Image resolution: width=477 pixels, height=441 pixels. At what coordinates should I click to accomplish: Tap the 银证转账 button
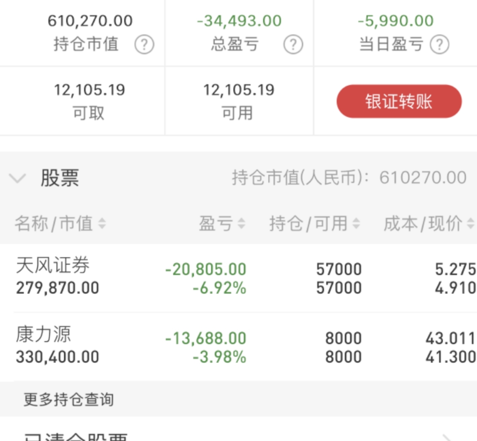point(399,101)
